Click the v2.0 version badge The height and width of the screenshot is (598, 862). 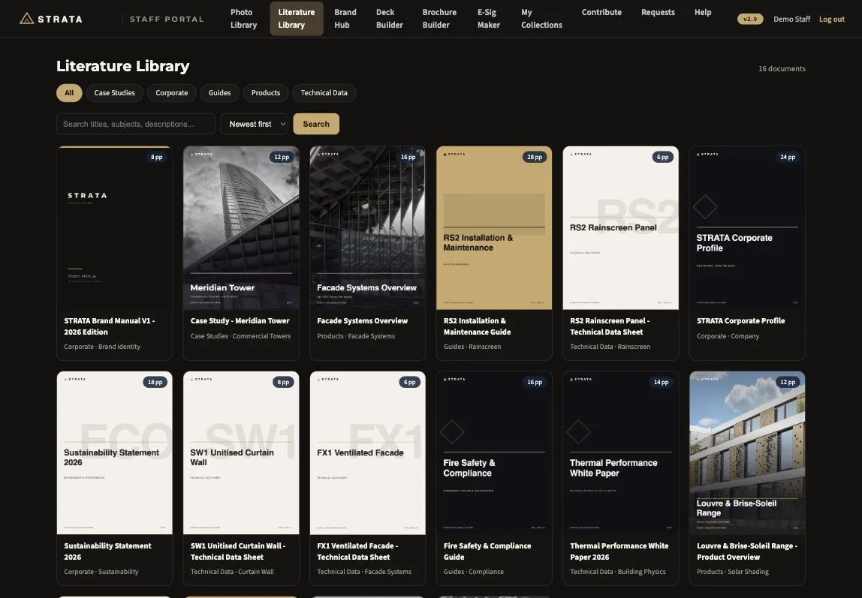pyautogui.click(x=750, y=20)
